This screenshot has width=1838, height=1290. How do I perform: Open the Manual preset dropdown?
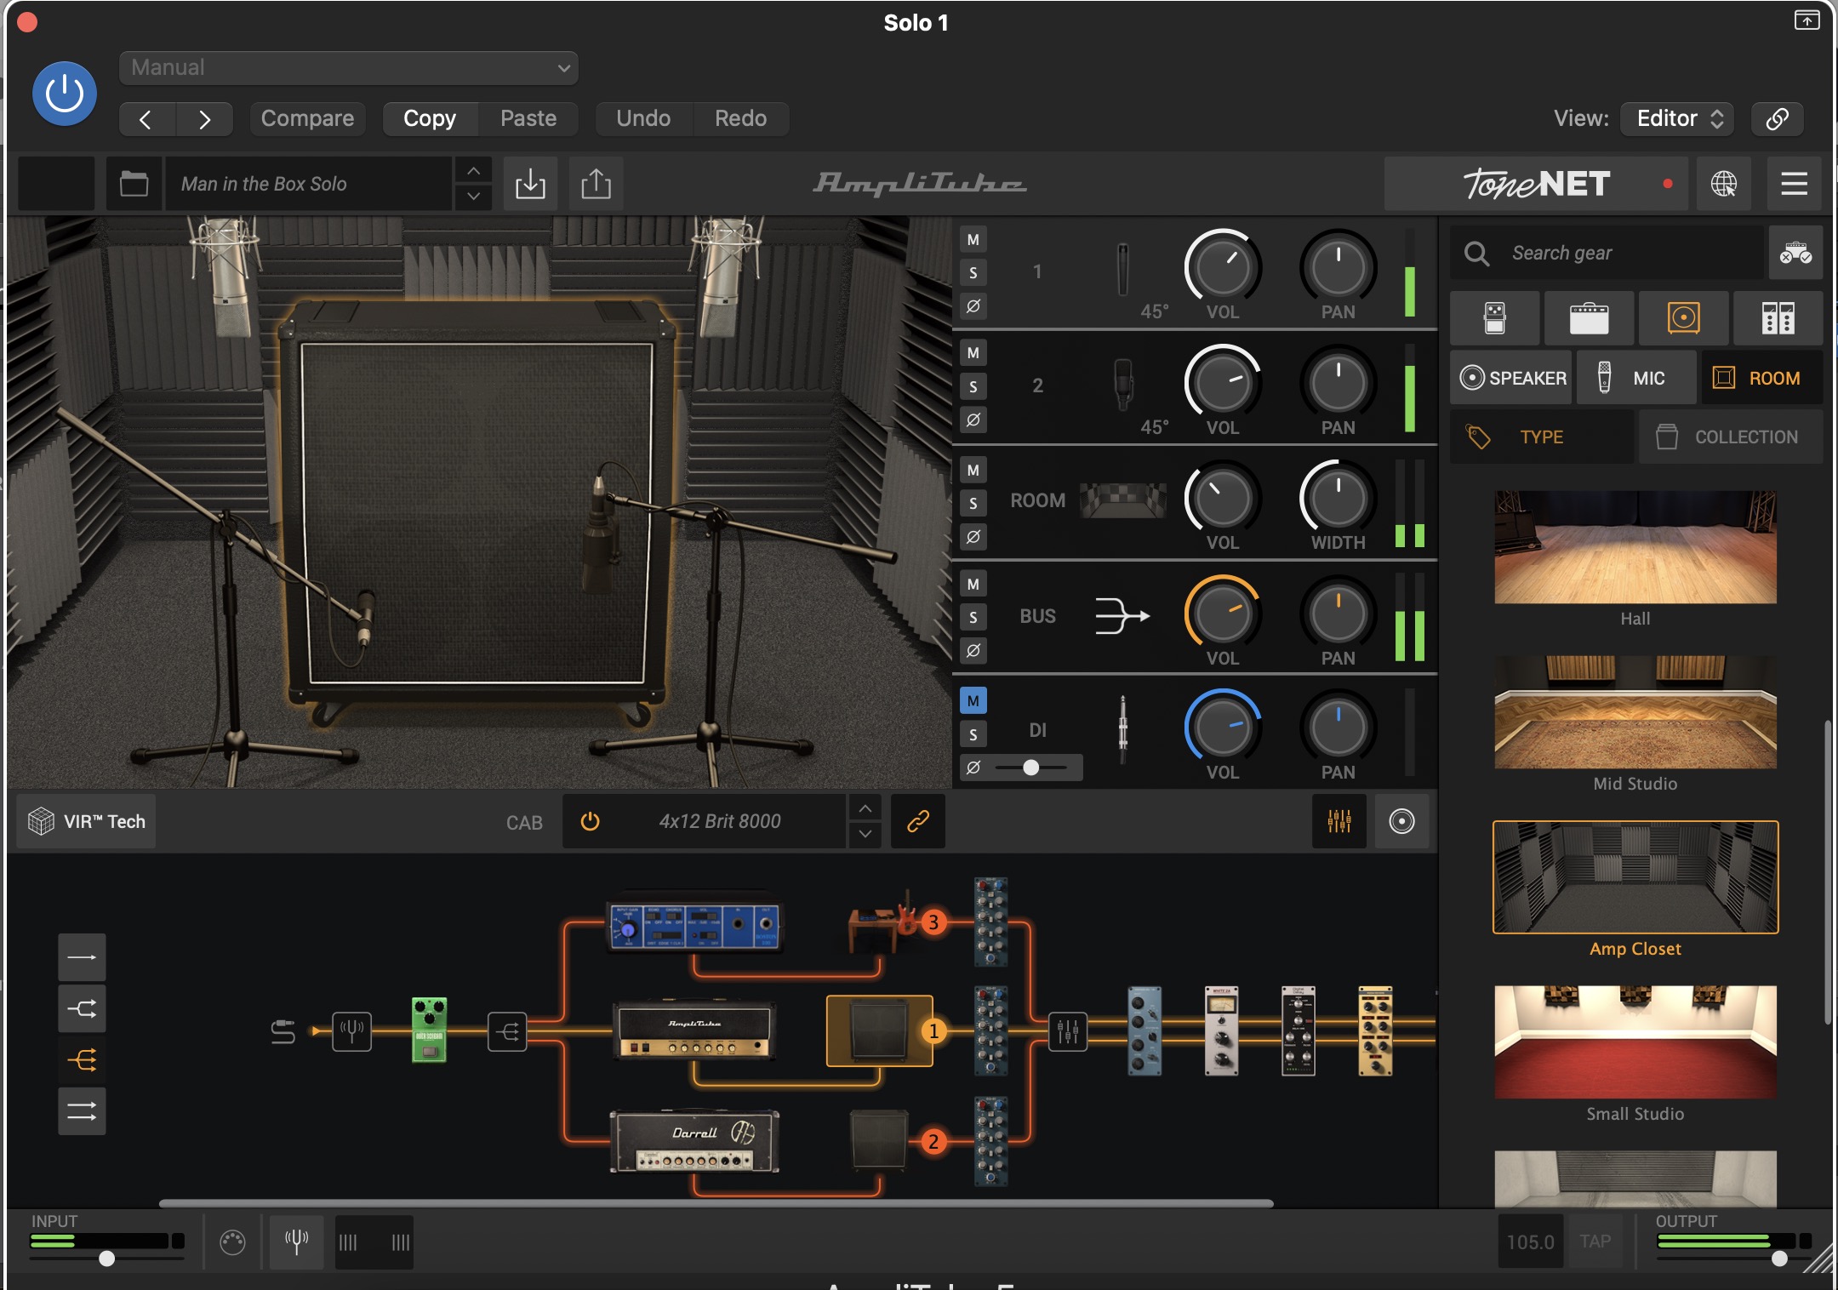(349, 68)
